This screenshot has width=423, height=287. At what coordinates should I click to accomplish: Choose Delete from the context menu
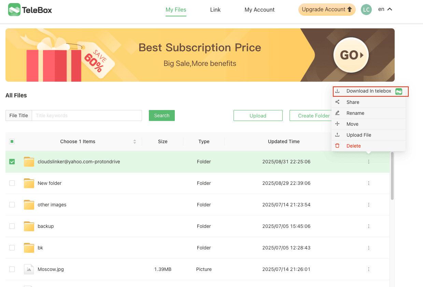point(369,146)
